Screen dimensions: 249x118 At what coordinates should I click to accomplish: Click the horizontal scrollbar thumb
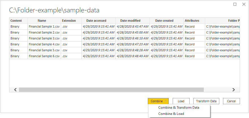point(111,90)
